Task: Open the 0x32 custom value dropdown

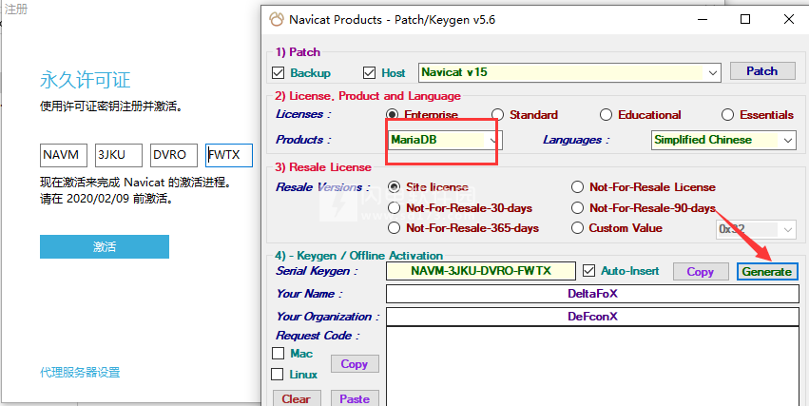Action: point(756,229)
